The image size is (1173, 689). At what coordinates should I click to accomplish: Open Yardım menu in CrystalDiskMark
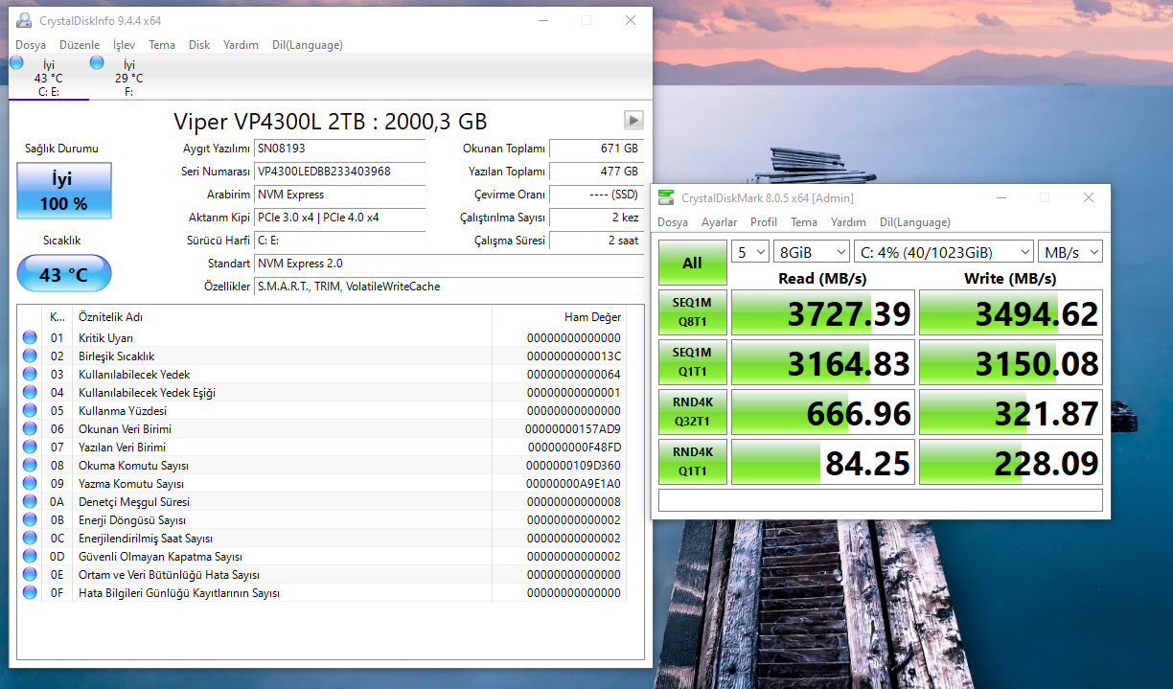point(848,222)
